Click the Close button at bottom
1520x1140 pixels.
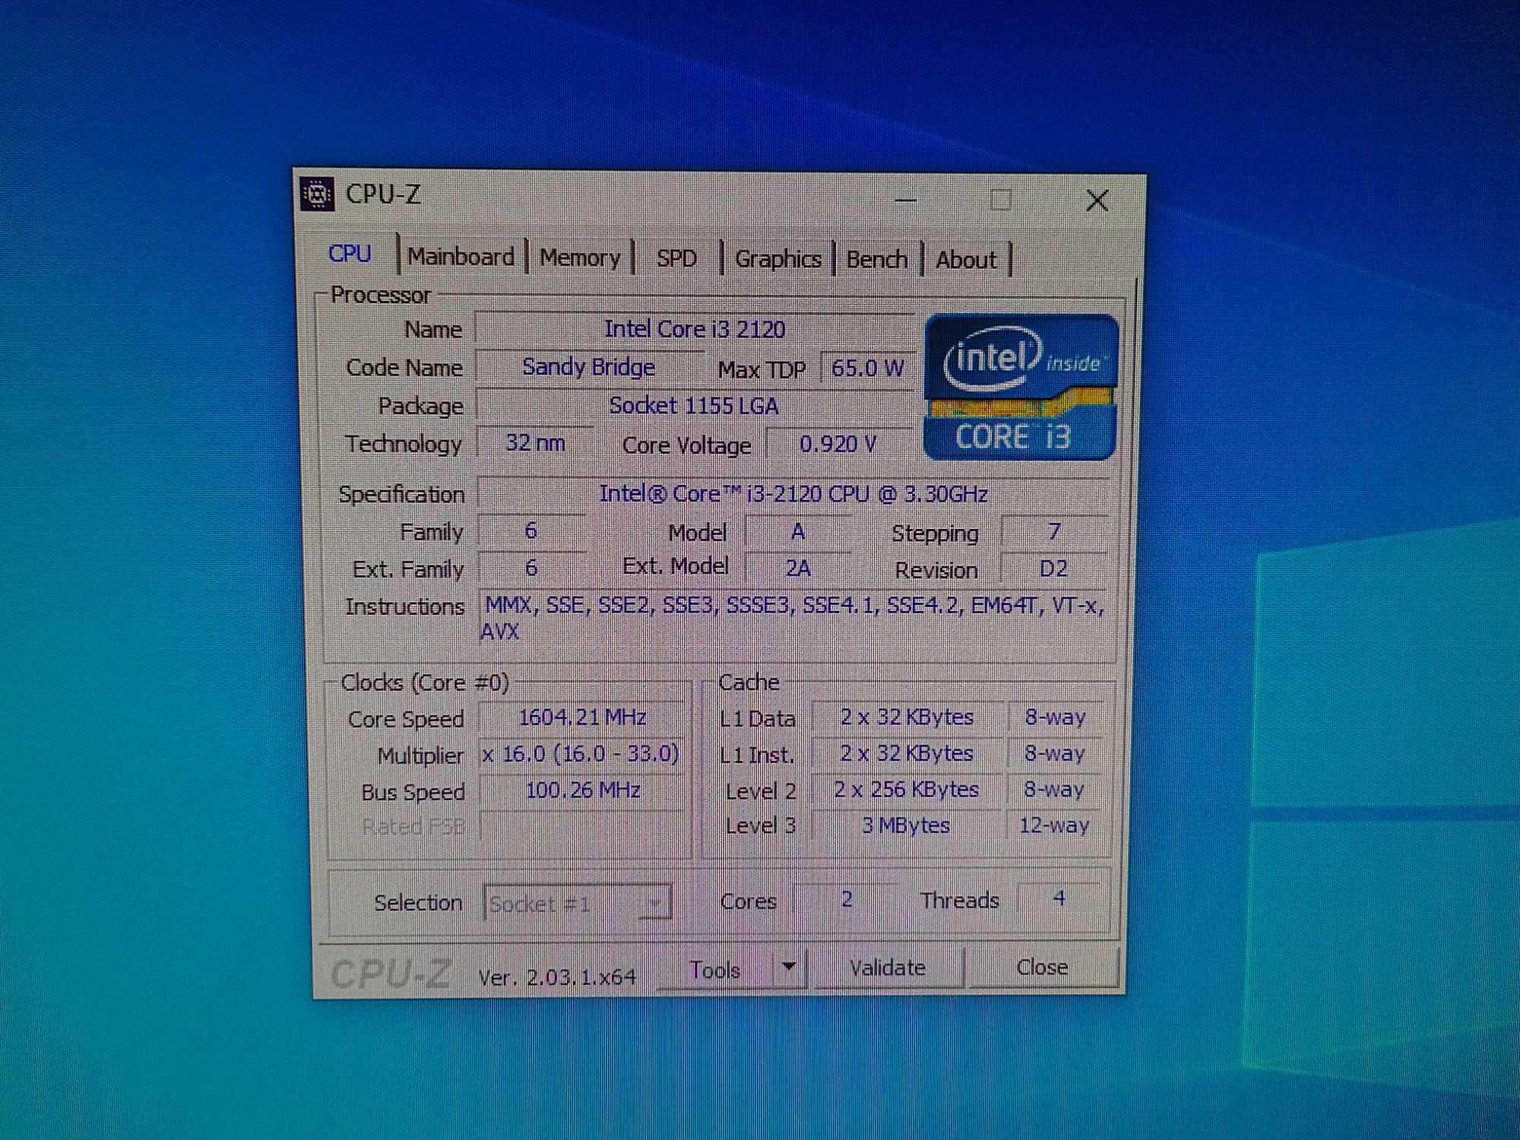click(x=1043, y=967)
